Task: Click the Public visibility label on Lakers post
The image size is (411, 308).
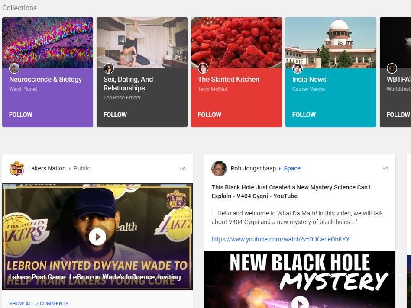Action: tap(82, 168)
